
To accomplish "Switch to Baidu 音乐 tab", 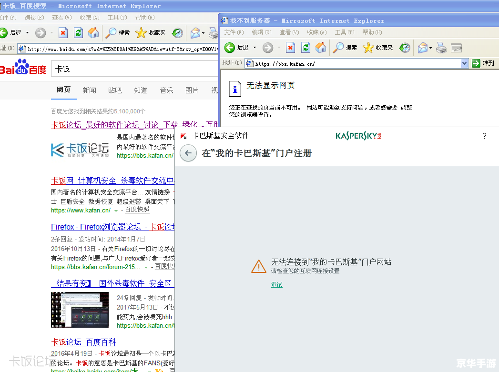I will click(166, 90).
